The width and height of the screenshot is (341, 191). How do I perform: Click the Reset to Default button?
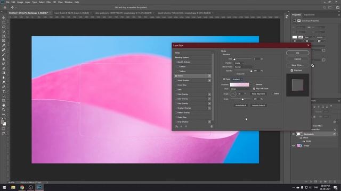coord(258,106)
